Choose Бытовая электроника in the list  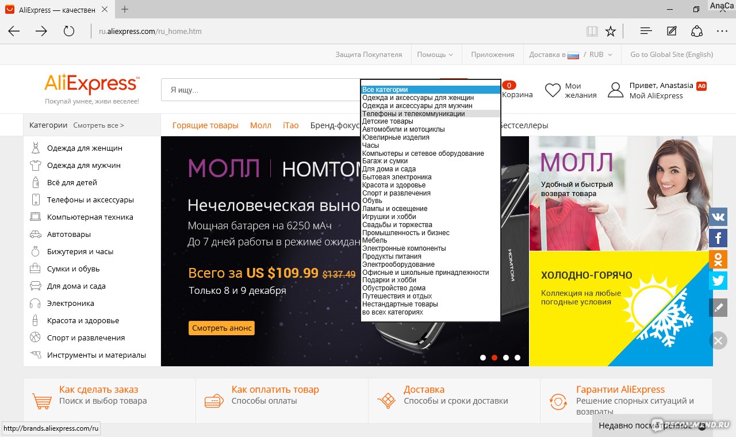[431, 177]
